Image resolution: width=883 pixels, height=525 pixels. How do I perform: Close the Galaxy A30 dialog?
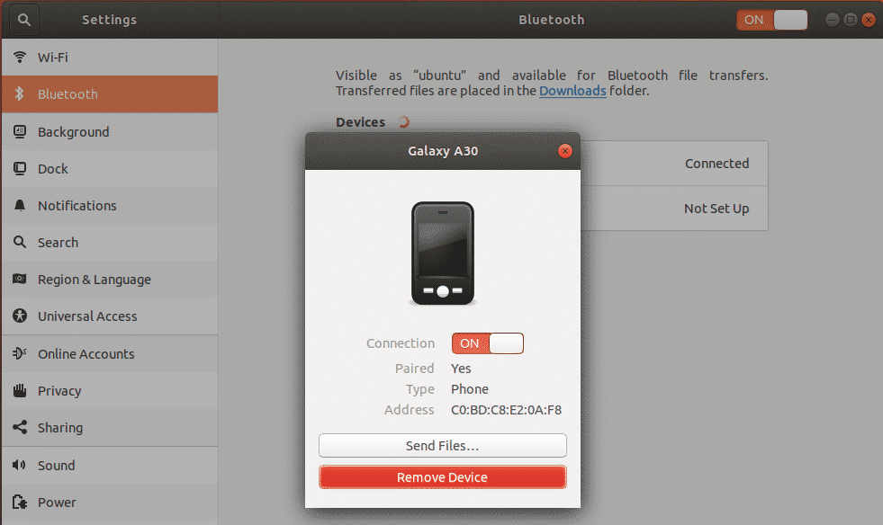point(565,151)
